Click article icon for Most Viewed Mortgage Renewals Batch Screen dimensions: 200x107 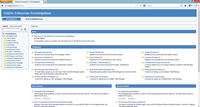tap(32, 91)
